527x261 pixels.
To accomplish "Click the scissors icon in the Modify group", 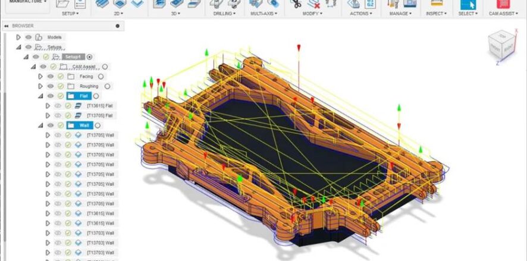I will 296,4.
